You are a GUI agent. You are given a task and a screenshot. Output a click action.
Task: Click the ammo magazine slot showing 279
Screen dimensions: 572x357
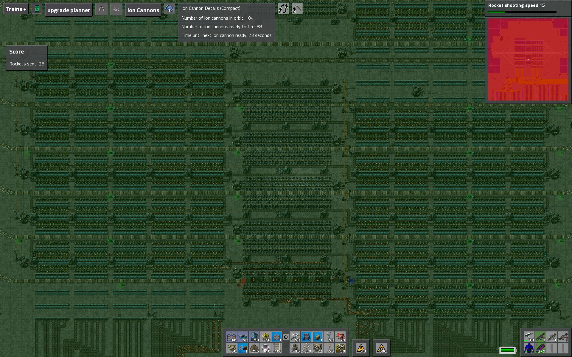[x=540, y=348]
